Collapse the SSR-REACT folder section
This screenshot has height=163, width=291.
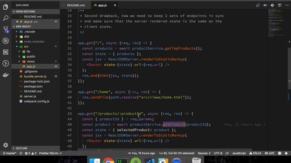(35, 26)
